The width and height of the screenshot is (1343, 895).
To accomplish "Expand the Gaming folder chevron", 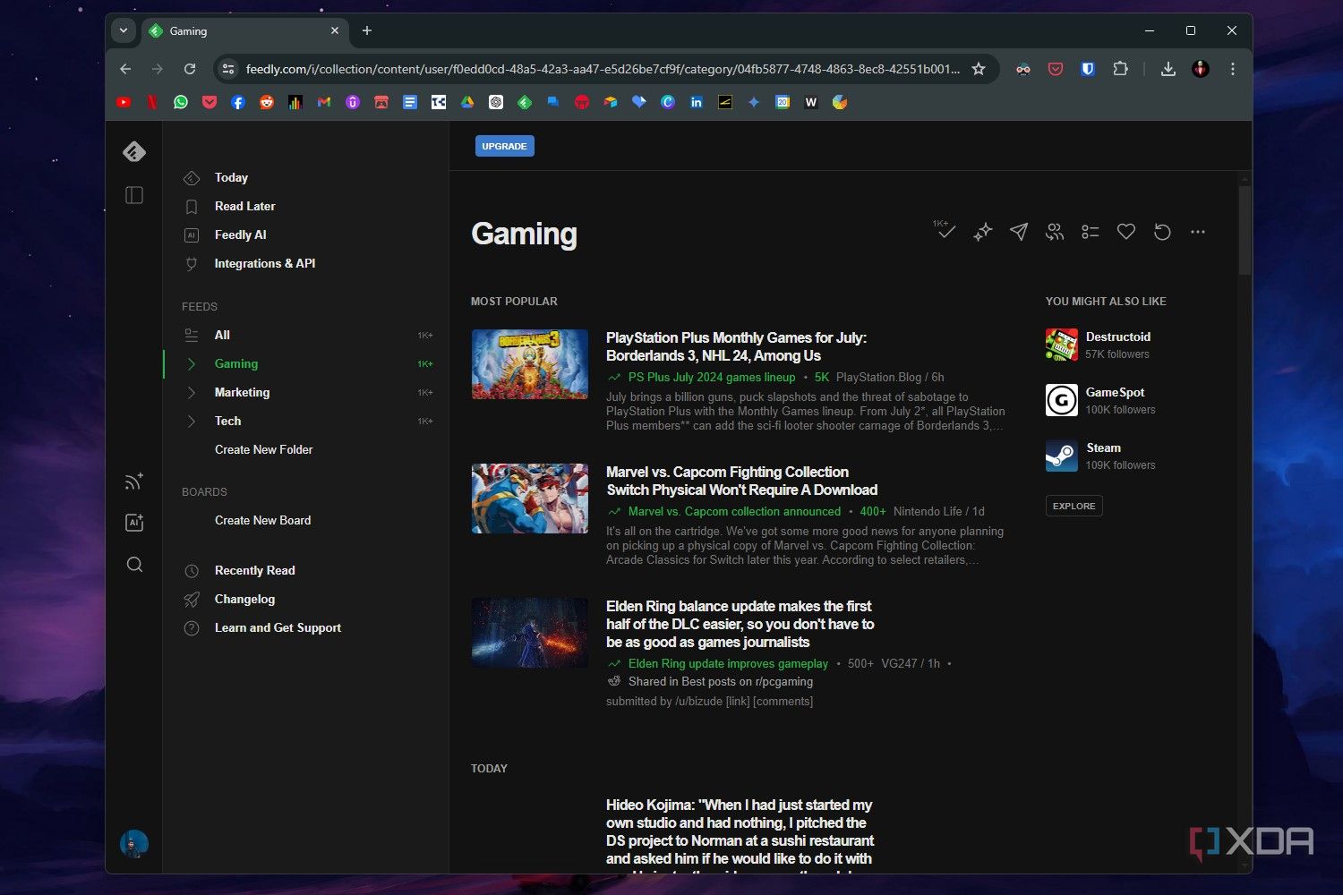I will 191,363.
